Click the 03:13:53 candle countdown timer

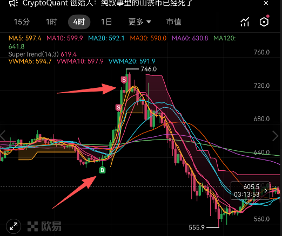[246, 195]
